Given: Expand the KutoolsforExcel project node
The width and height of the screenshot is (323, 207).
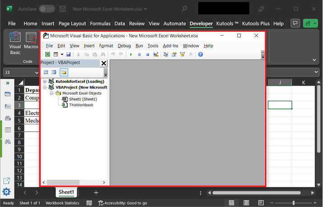Looking at the screenshot, I should [x=44, y=81].
